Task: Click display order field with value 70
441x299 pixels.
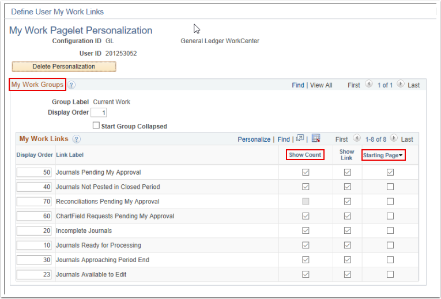Action: click(x=34, y=202)
